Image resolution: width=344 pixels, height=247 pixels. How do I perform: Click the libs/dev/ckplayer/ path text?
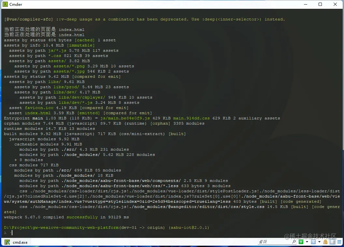[x=82, y=97]
